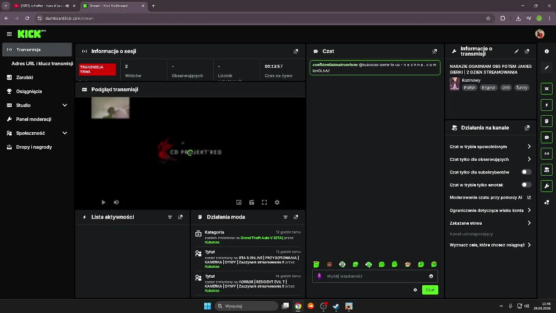
Task: Open Wyznacz cele, które chcesz osiągnąć
Action: [x=490, y=245]
